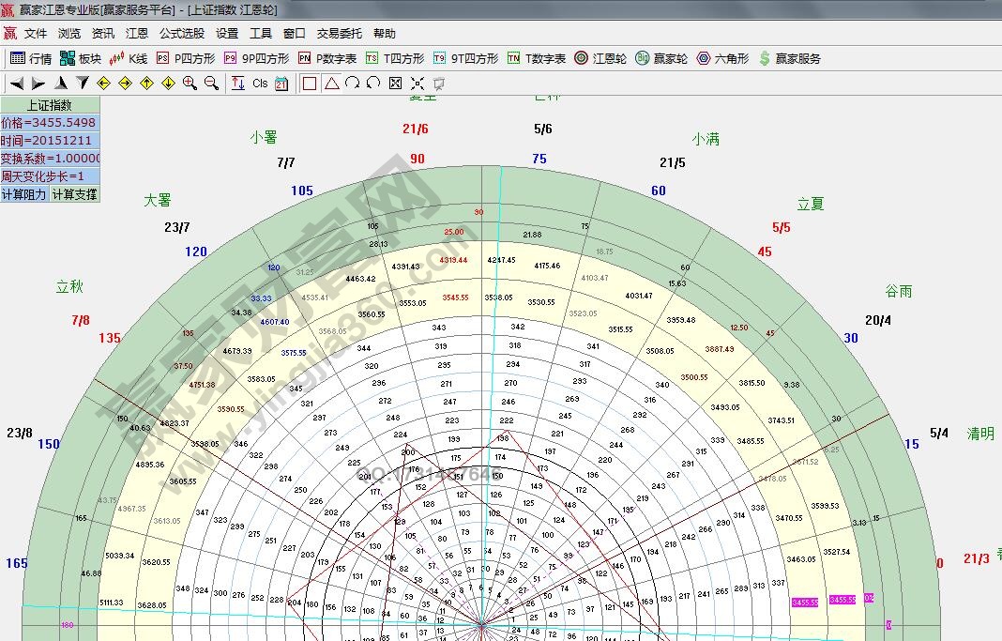This screenshot has height=641, width=1002.
Task: Click the calendar date icon in toolbar
Action: pos(281,84)
